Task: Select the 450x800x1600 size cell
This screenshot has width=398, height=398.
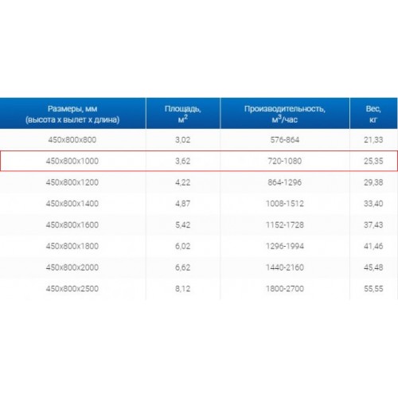Action: click(72, 224)
